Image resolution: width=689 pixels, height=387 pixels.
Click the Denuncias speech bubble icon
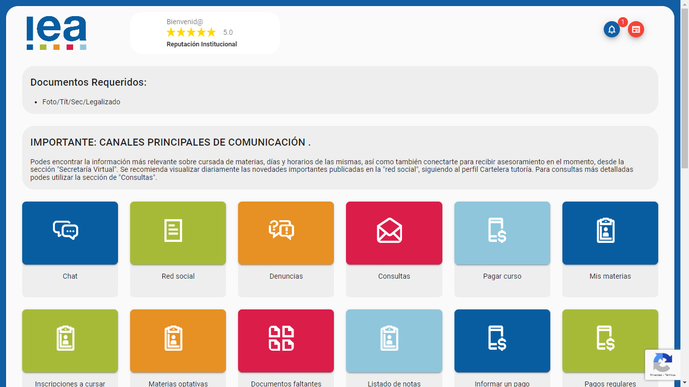coord(281,230)
